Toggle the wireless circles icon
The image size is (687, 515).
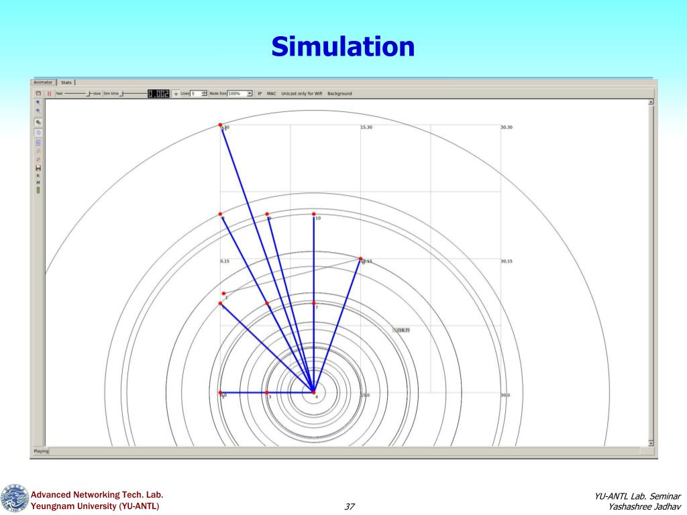coord(38,132)
